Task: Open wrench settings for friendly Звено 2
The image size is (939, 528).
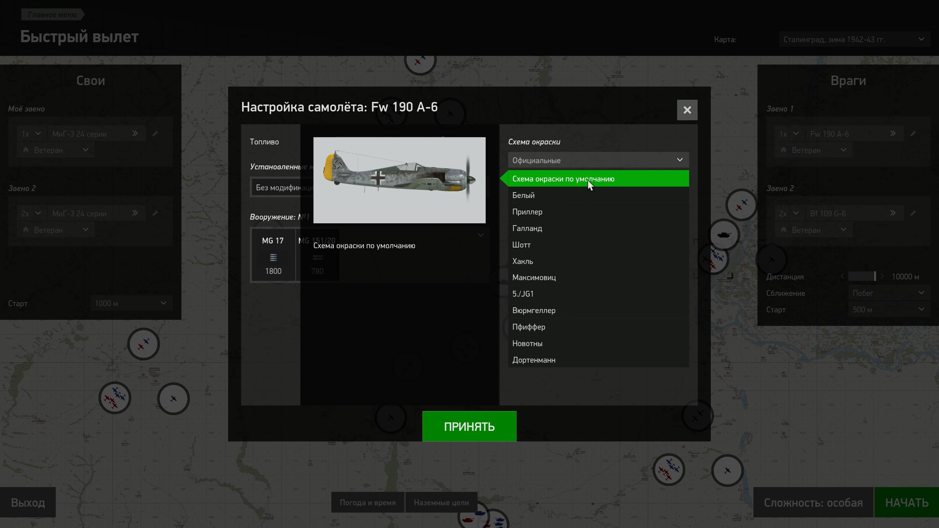Action: pos(155,213)
